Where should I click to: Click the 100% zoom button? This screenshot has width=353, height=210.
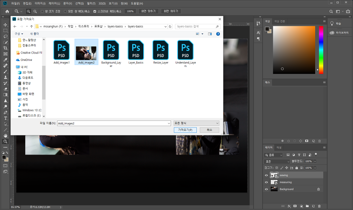(130, 11)
